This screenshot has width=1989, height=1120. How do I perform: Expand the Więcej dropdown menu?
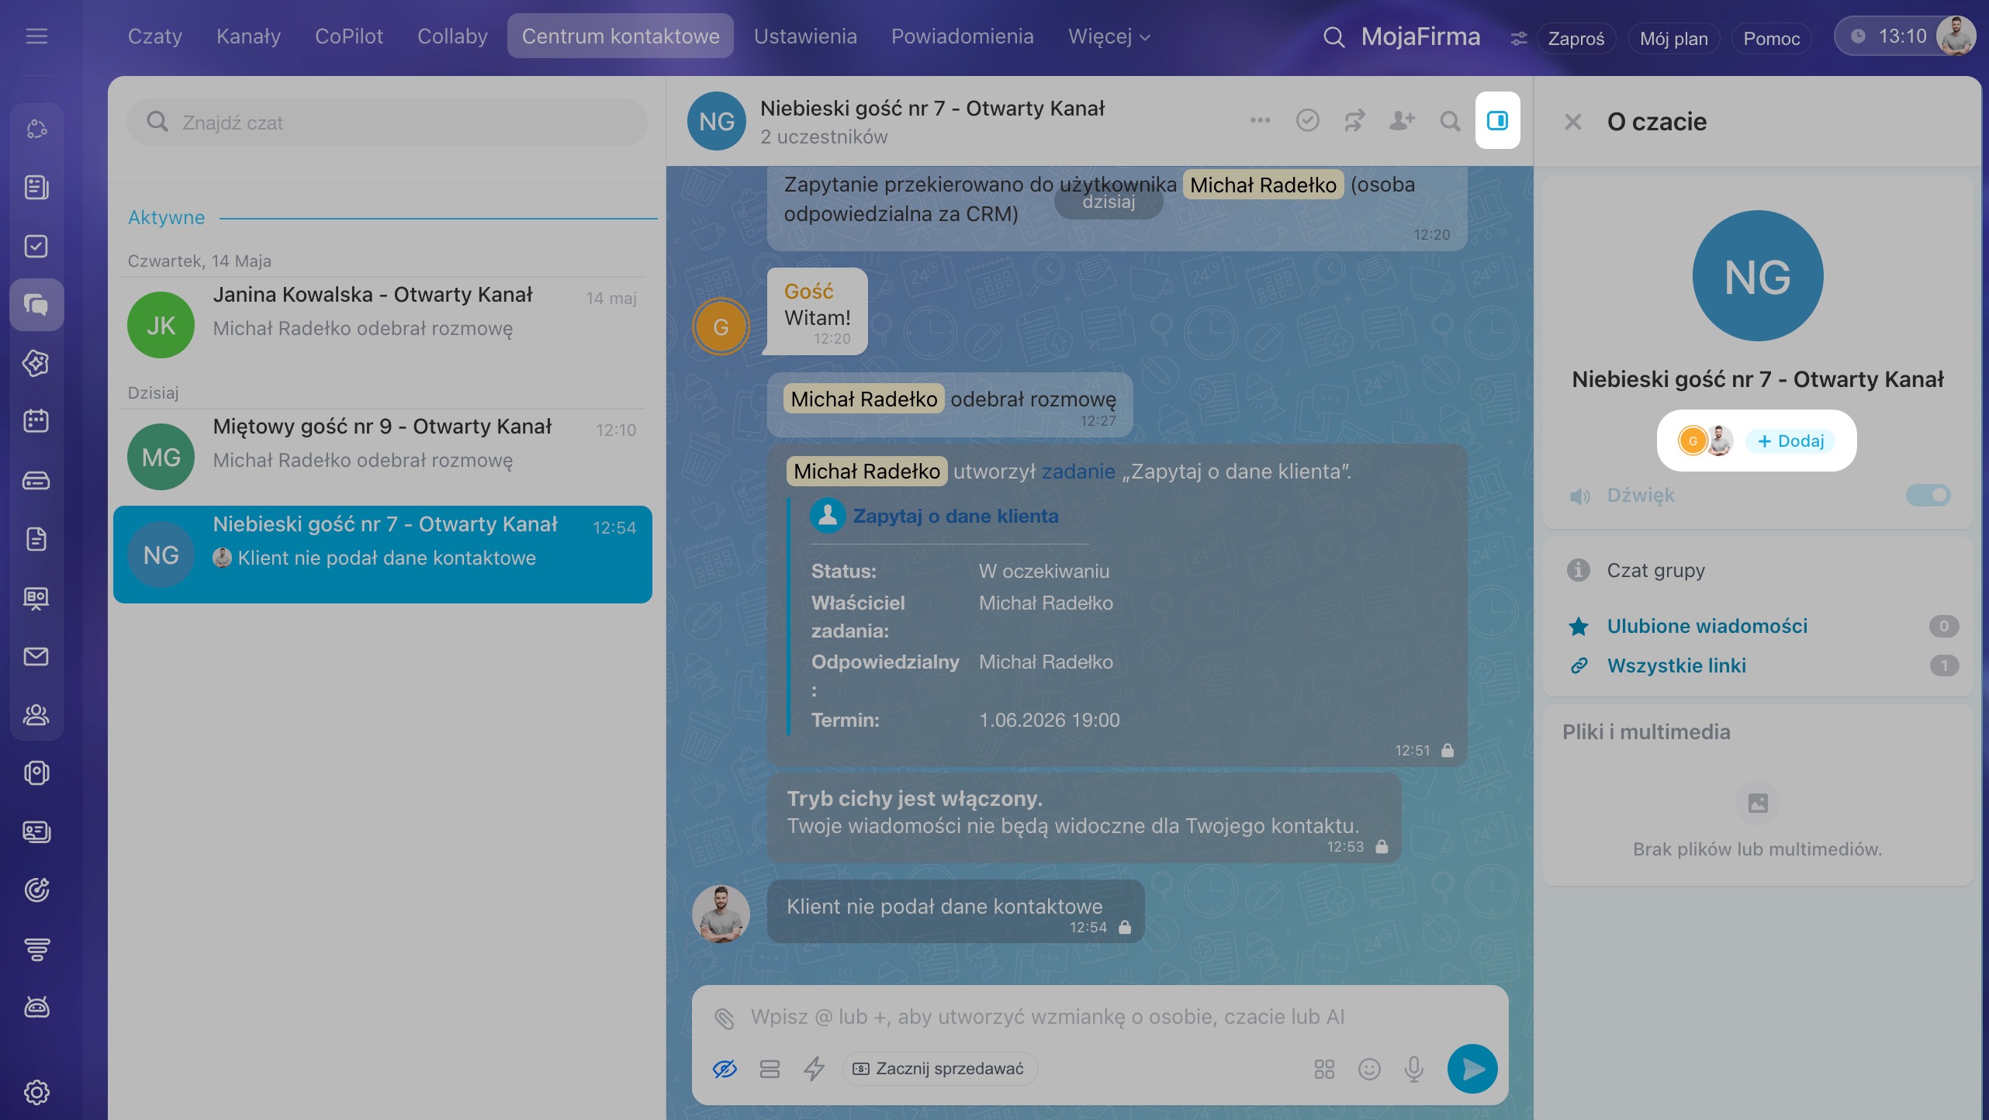[x=1109, y=36]
